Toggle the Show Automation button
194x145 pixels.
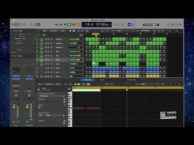[x=78, y=31]
